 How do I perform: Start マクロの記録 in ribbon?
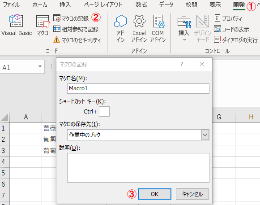coord(71,18)
